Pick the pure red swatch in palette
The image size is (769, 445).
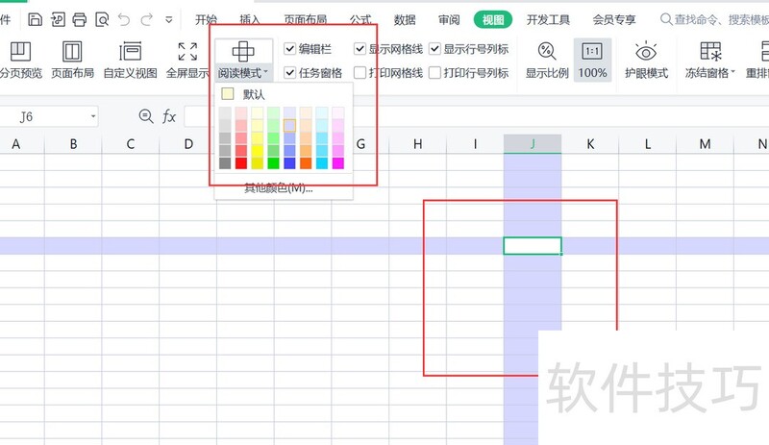pyautogui.click(x=241, y=163)
